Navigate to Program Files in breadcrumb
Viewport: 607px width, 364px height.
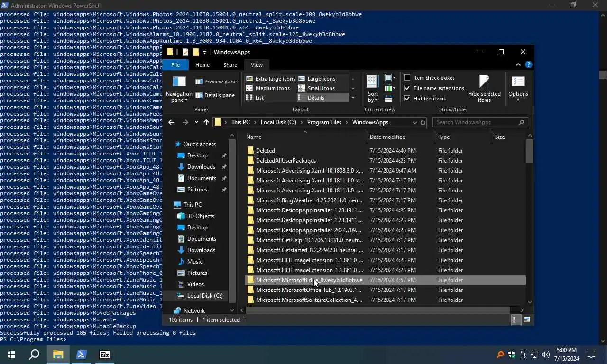(324, 122)
